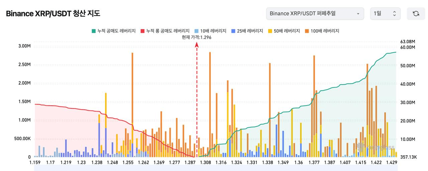Click the 2.50M left axis label
The image size is (428, 171).
click(24, 64)
